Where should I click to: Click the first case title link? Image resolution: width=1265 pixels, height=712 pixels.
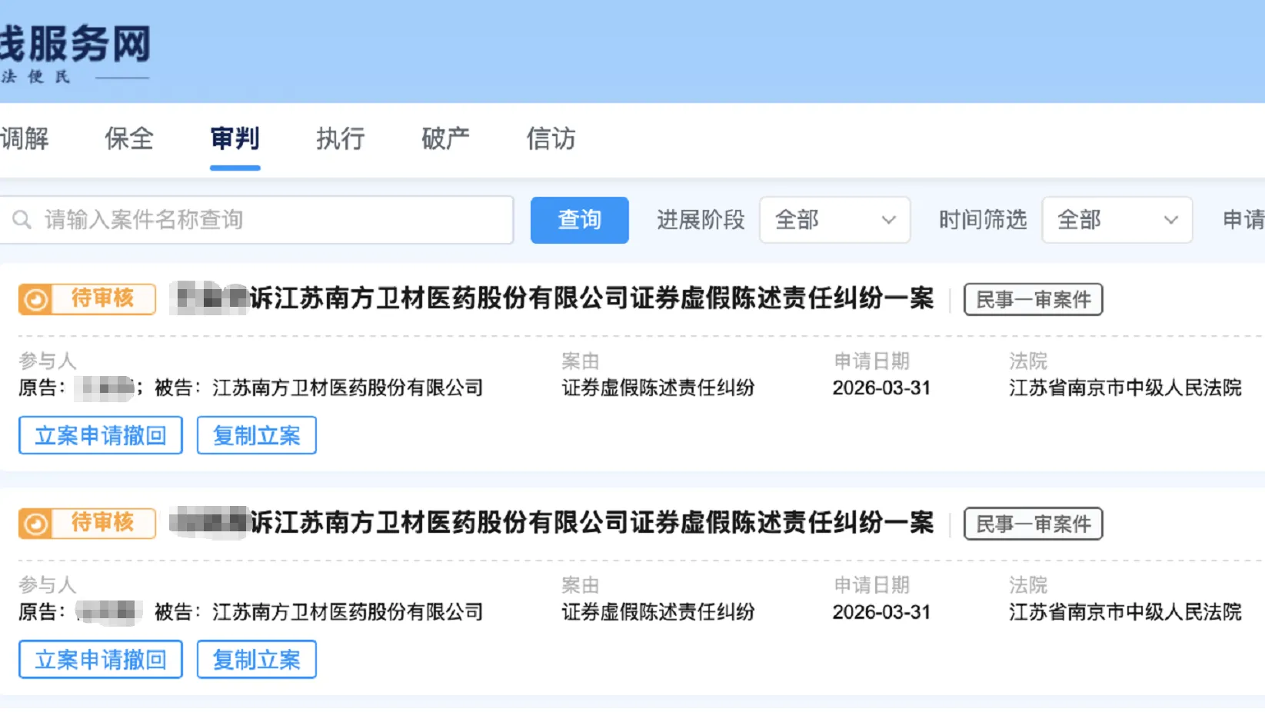pyautogui.click(x=554, y=300)
